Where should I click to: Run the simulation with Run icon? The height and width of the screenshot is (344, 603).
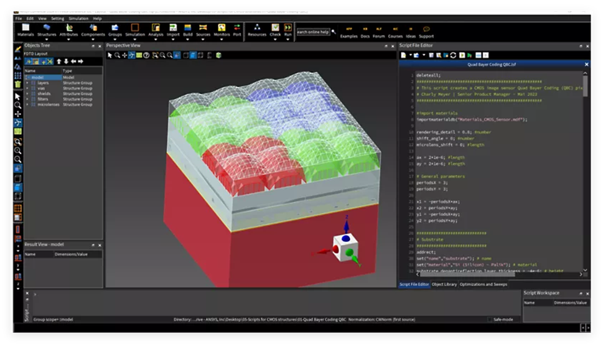coord(287,27)
